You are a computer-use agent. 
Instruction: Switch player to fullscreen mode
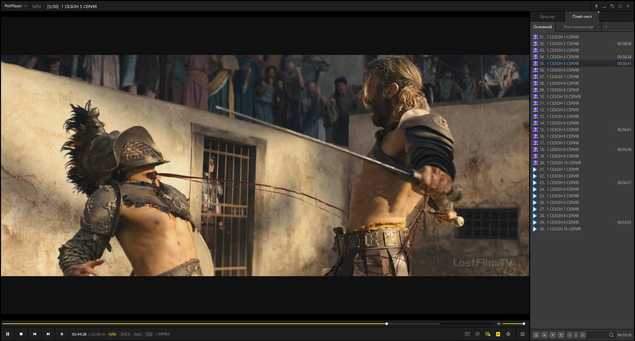click(x=620, y=6)
